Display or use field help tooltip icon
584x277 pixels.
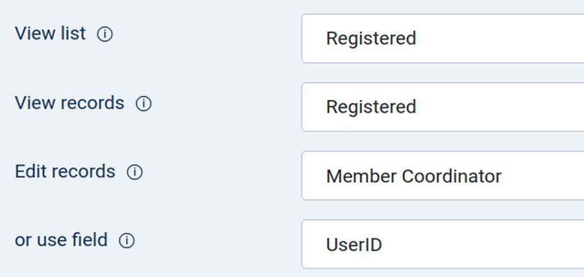click(127, 241)
